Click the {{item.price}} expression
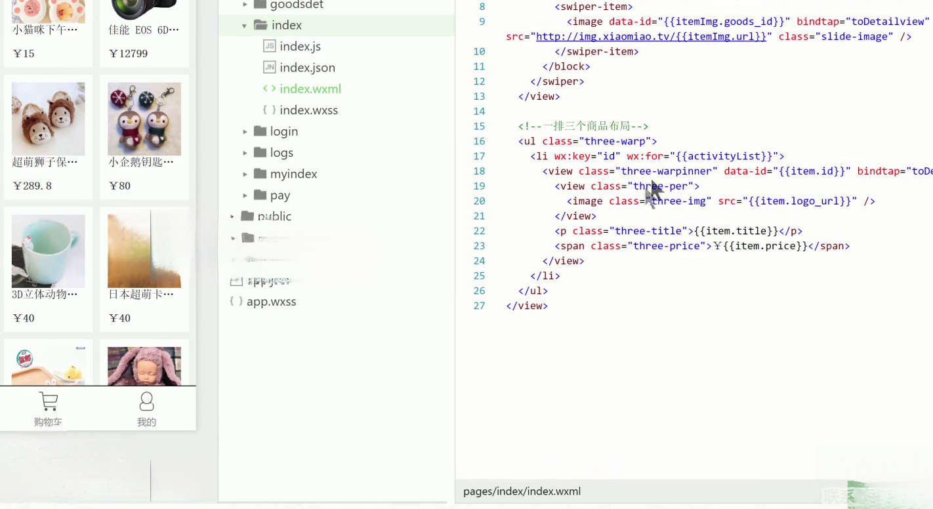Screen dimensions: 933x509 (765, 246)
